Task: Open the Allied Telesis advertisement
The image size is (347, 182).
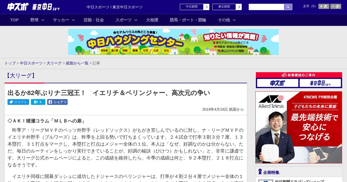Action: pos(299,127)
